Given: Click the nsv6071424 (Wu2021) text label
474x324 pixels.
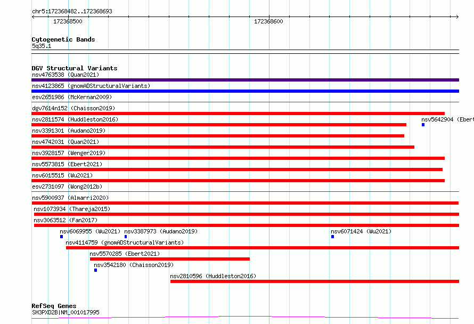Looking at the screenshot, I should tap(361, 231).
